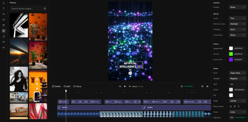This screenshot has height=122, width=248.
Task: Open the Transitions panel in sidebar
Action: click(4, 42)
